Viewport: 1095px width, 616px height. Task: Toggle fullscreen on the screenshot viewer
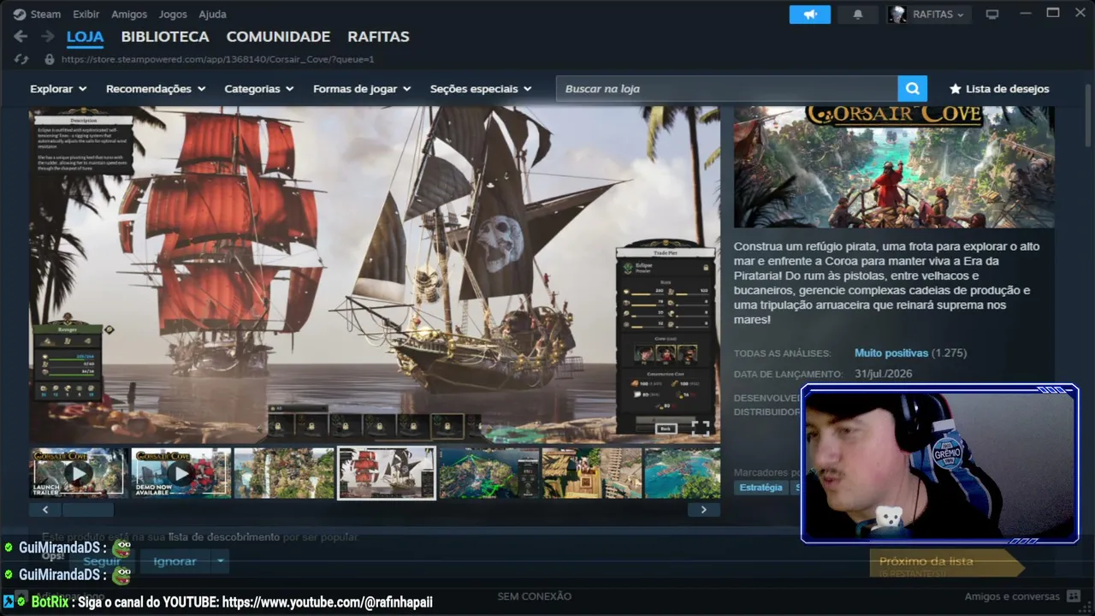pos(700,428)
